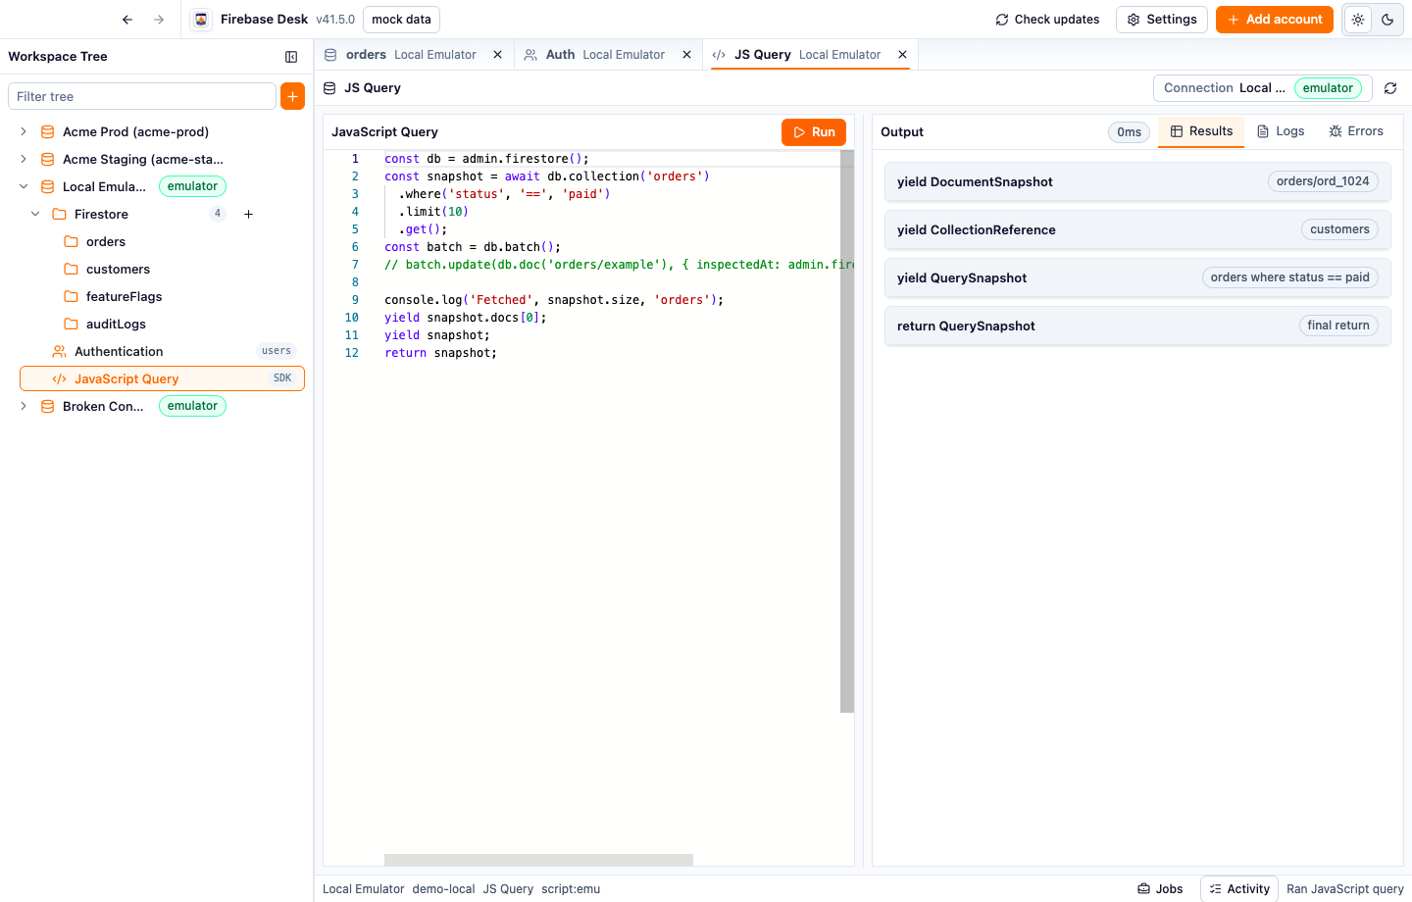Click 'Ran JavaScript query' status text
Image resolution: width=1412 pixels, height=902 pixels.
point(1345,889)
